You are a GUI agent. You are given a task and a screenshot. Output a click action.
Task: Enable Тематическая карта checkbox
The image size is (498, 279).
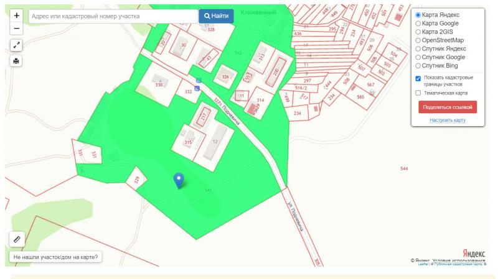click(418, 93)
